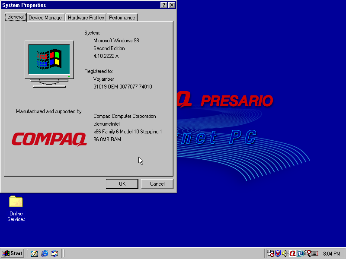Click "x86 Family 6 Model 10 Stepping 1"
The height and width of the screenshot is (259, 346).
(x=128, y=132)
